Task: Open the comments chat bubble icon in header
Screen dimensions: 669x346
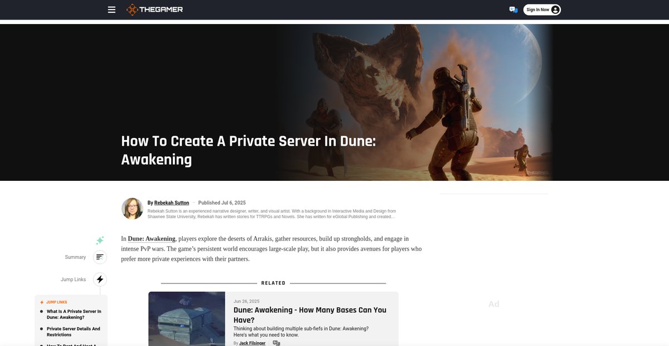Action: point(513,9)
